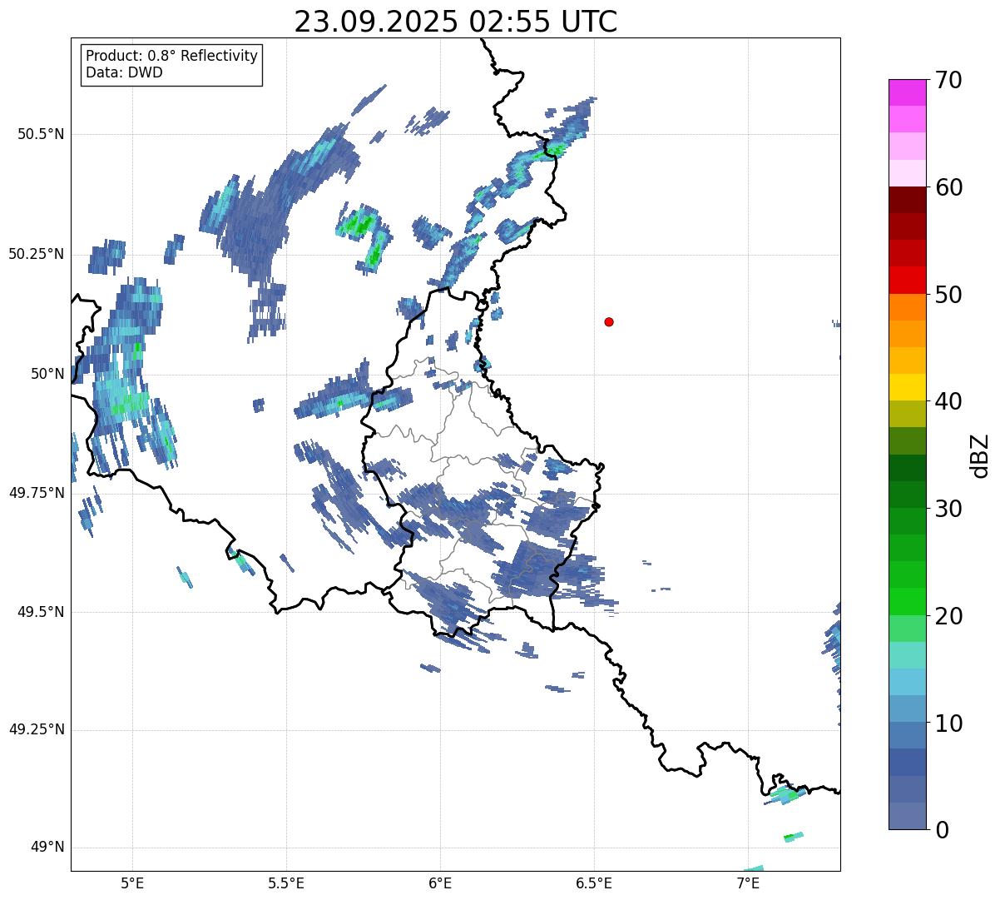Click the 6°E longitude label

pyautogui.click(x=440, y=883)
